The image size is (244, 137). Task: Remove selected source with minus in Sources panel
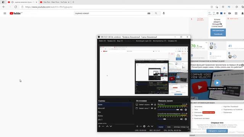[141, 126]
